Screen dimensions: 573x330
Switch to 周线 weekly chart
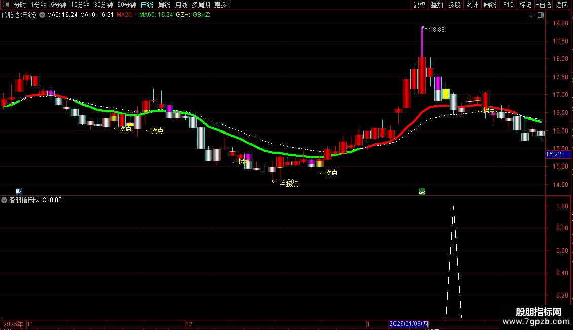pyautogui.click(x=164, y=5)
